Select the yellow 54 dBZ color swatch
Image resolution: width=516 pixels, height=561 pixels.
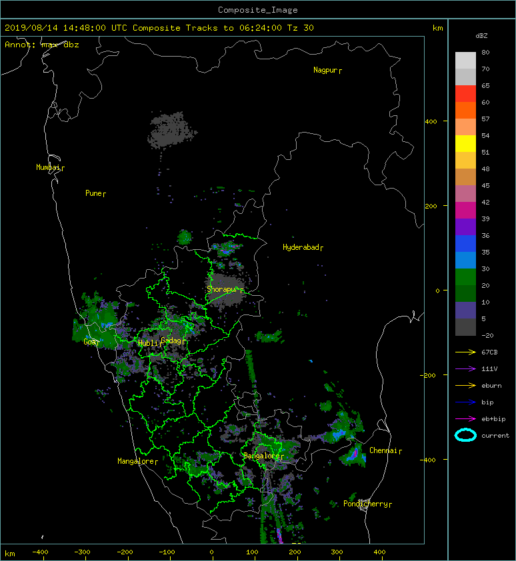coord(465,143)
